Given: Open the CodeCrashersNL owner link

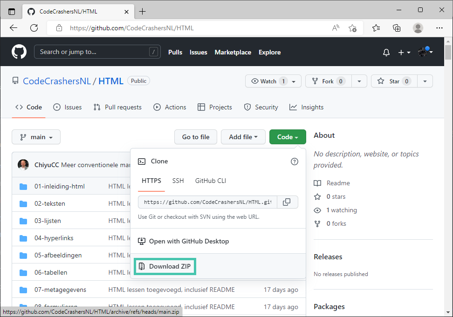Looking at the screenshot, I should pyautogui.click(x=57, y=81).
